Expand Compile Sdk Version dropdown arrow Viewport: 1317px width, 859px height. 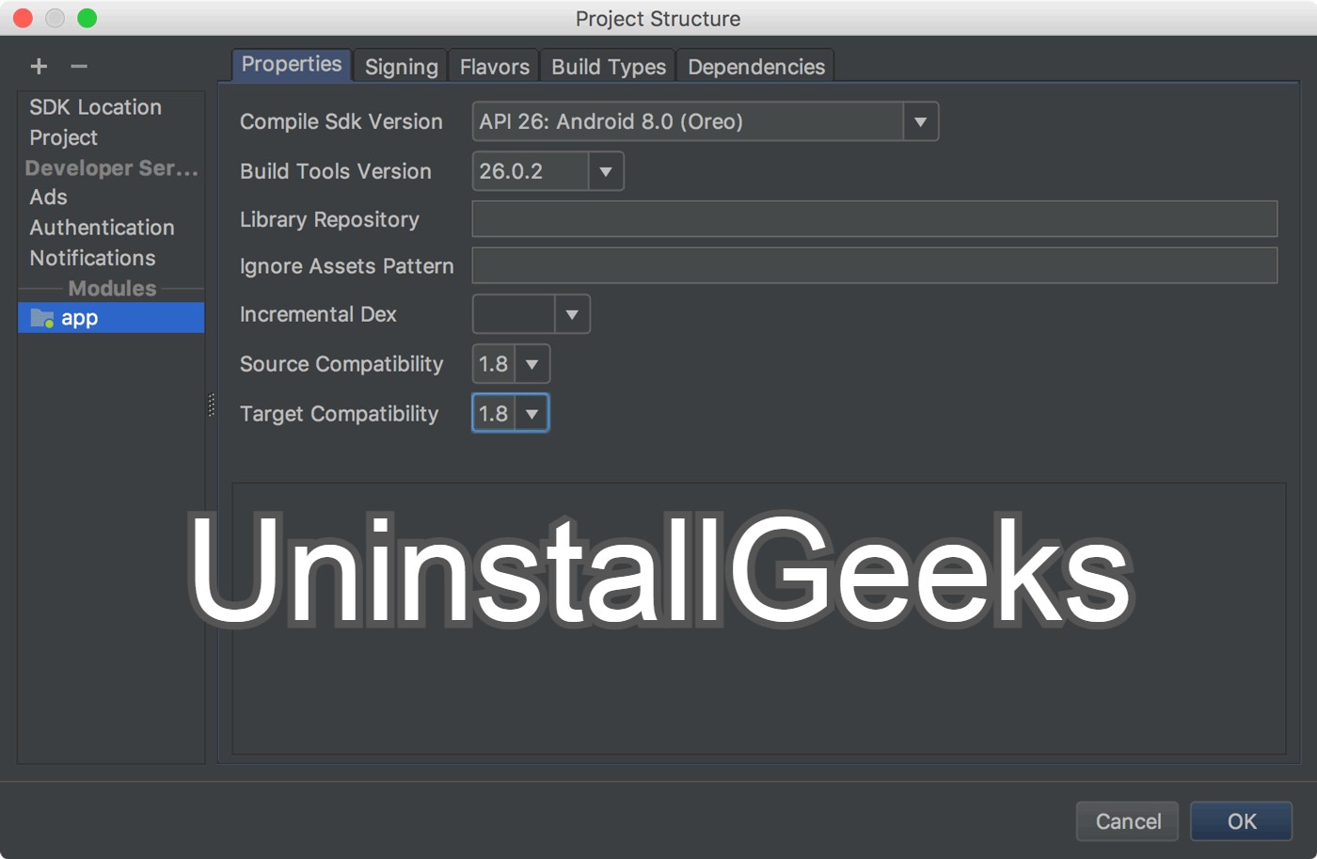pos(920,121)
